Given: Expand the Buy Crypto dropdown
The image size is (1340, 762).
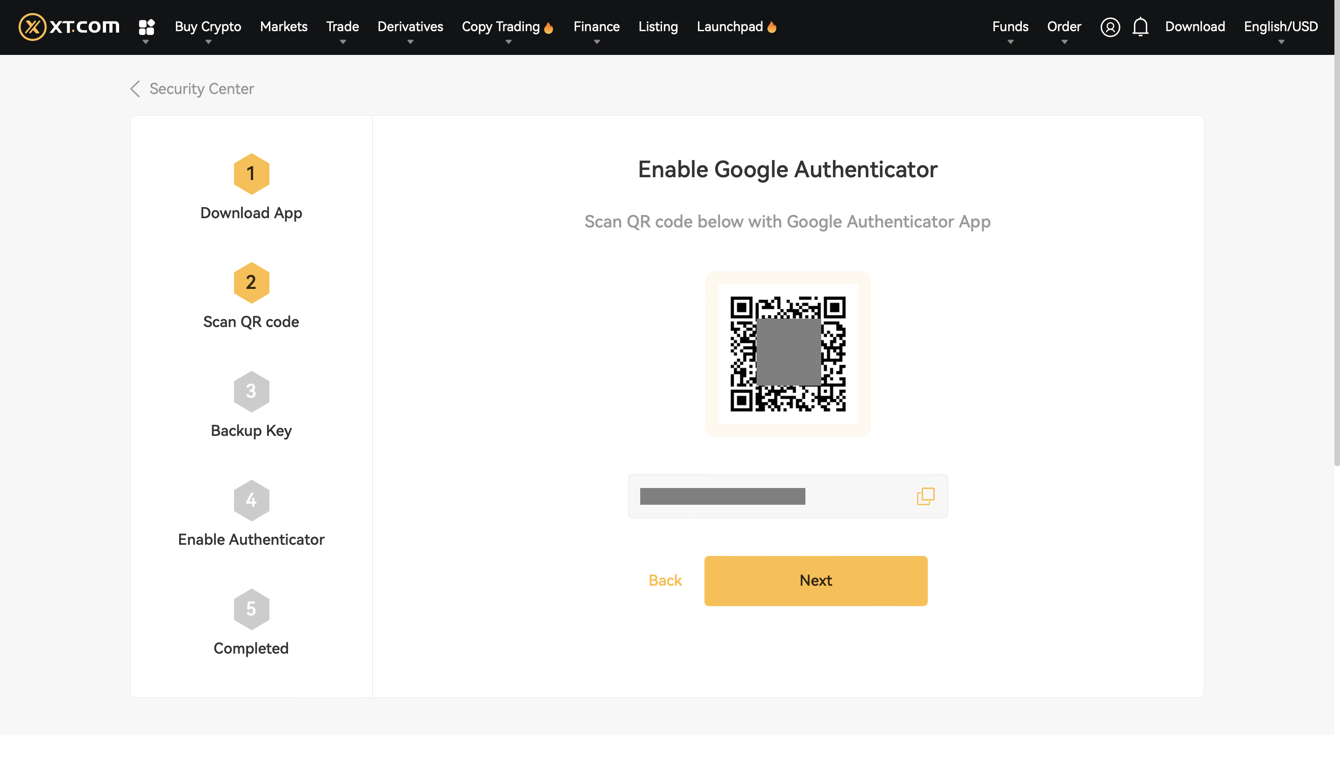Looking at the screenshot, I should pos(208,27).
